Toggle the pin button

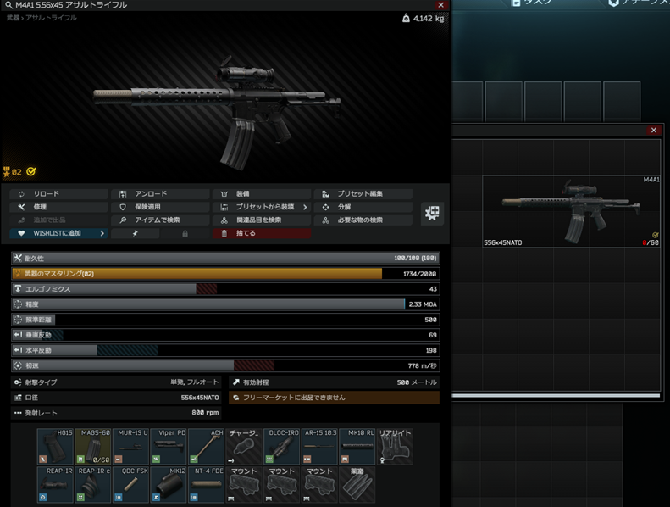pyautogui.click(x=135, y=233)
